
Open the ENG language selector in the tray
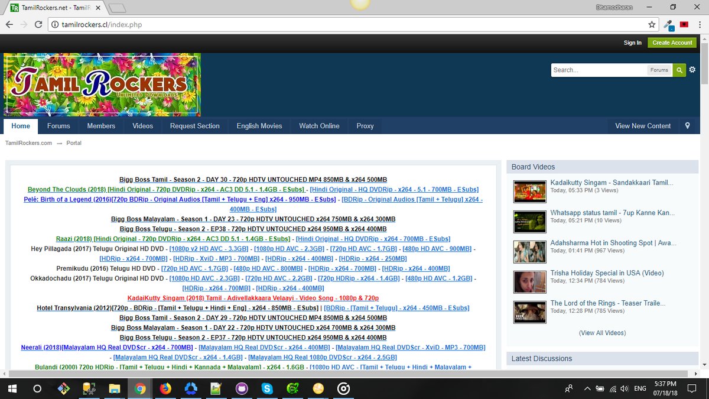point(639,388)
